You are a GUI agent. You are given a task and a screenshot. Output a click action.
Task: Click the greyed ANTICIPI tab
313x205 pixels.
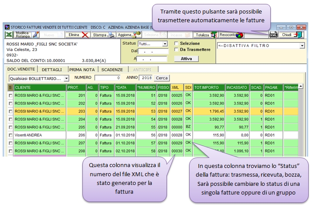(142, 69)
